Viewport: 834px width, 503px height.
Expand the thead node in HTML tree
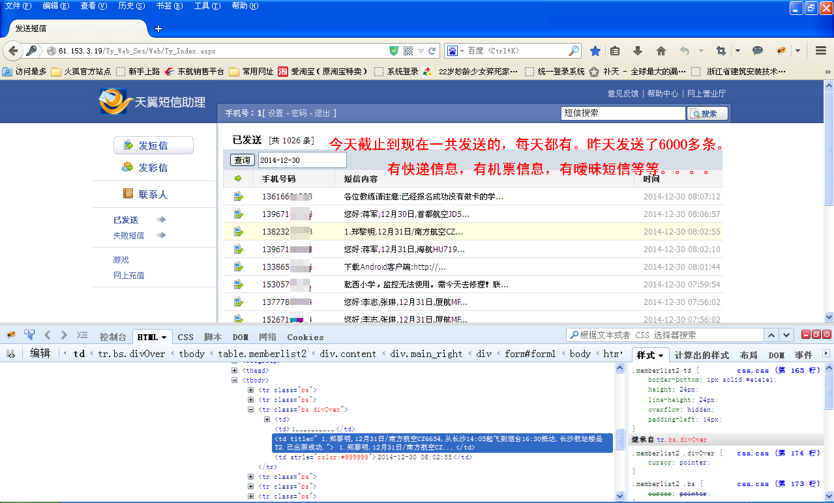(235, 371)
